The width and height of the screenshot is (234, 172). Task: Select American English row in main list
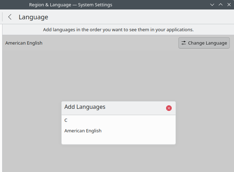[x=24, y=43]
